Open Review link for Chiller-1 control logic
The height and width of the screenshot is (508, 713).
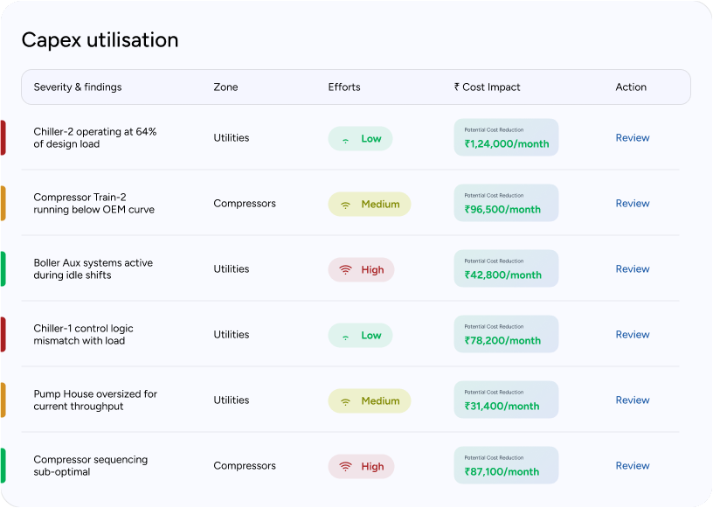632,335
